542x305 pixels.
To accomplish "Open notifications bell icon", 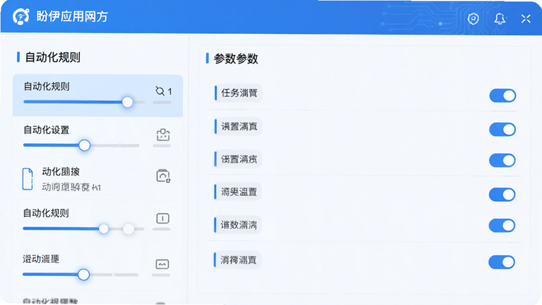I will [x=499, y=18].
